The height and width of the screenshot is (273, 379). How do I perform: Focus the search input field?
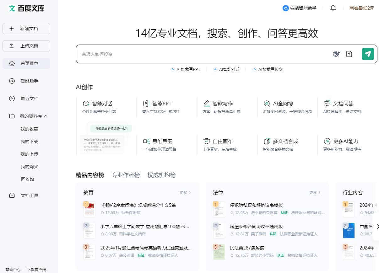[x=204, y=54]
